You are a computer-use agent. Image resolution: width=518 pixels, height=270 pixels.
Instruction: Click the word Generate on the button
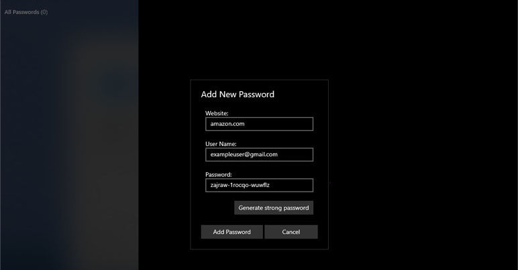pyautogui.click(x=250, y=208)
